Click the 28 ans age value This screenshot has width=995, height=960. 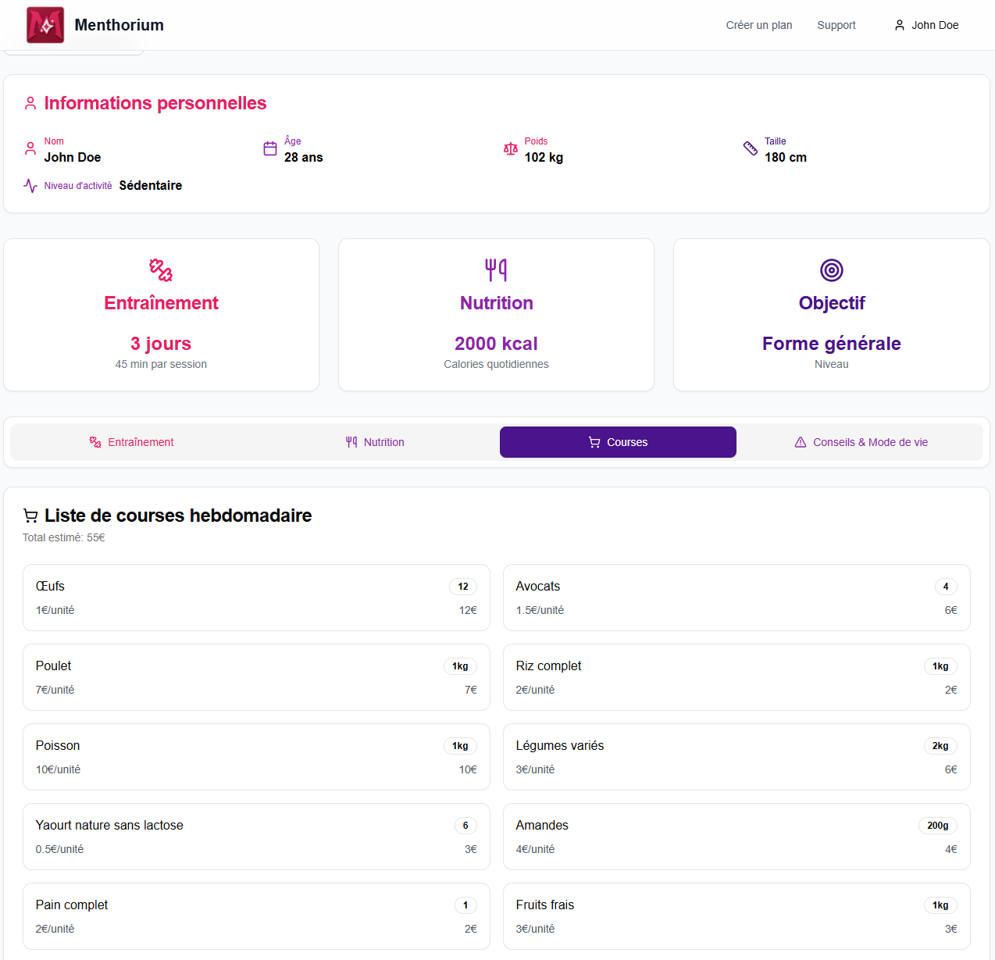click(x=304, y=157)
